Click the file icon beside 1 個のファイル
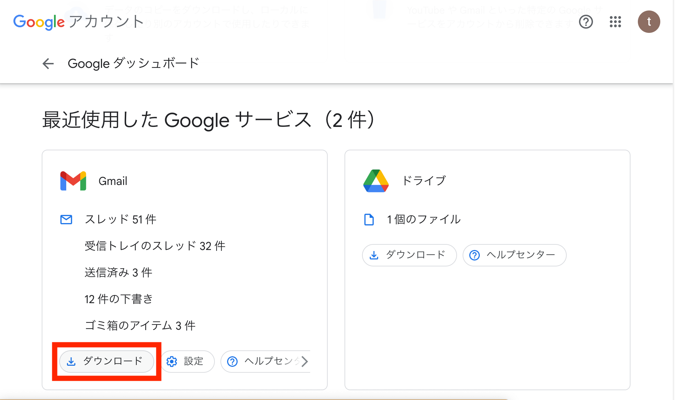 [x=369, y=220]
